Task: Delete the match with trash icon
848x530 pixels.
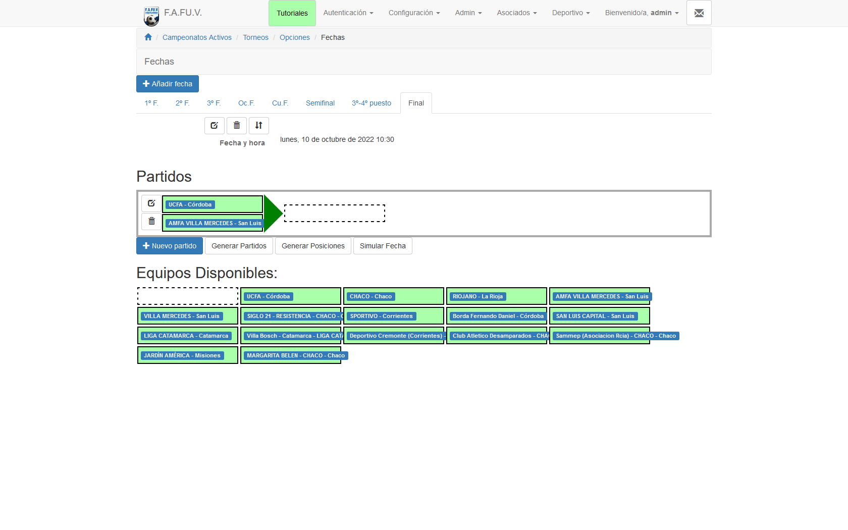Action: click(151, 222)
